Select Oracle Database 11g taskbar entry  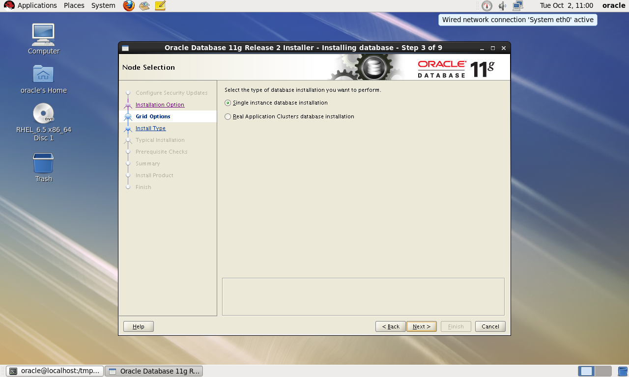(154, 371)
